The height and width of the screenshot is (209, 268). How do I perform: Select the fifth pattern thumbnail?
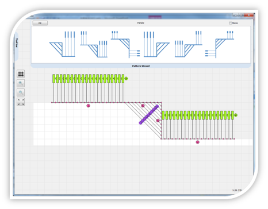click(188, 44)
